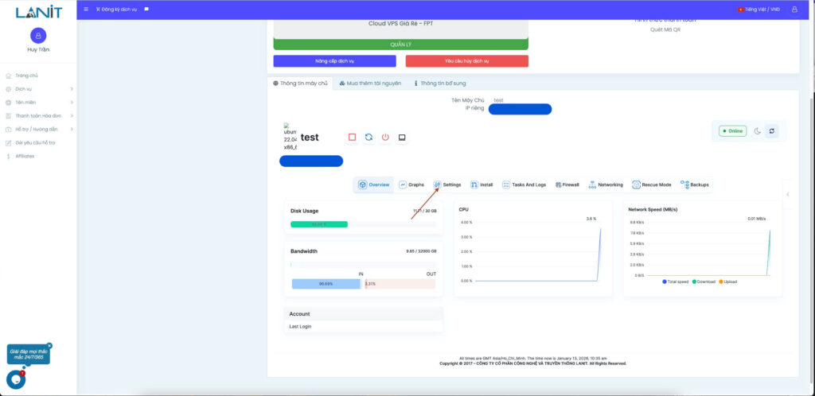Screen dimensions: 815x396
Task: Open the VNC console monitor icon
Action: [x=402, y=137]
